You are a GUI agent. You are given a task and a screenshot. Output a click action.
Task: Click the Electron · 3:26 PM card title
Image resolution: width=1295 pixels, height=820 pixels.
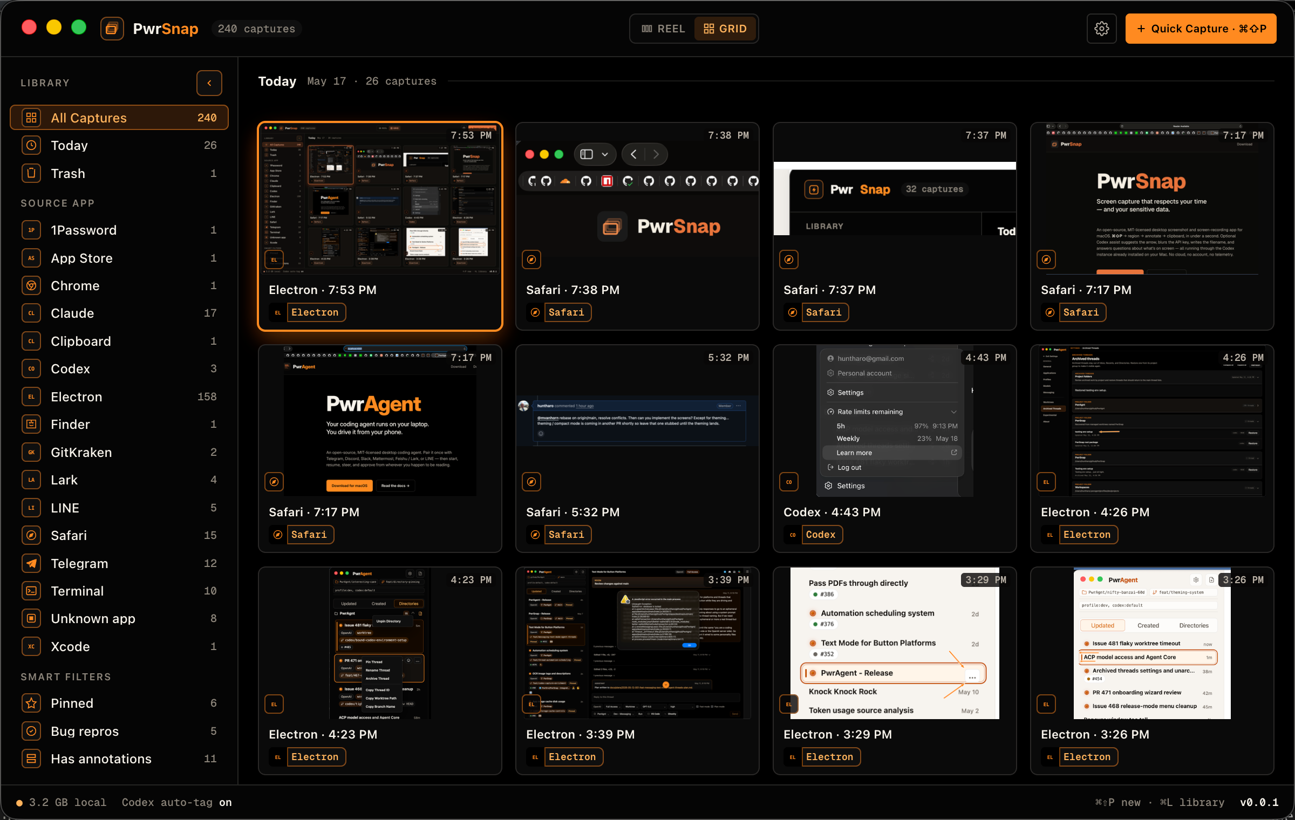coord(1095,734)
